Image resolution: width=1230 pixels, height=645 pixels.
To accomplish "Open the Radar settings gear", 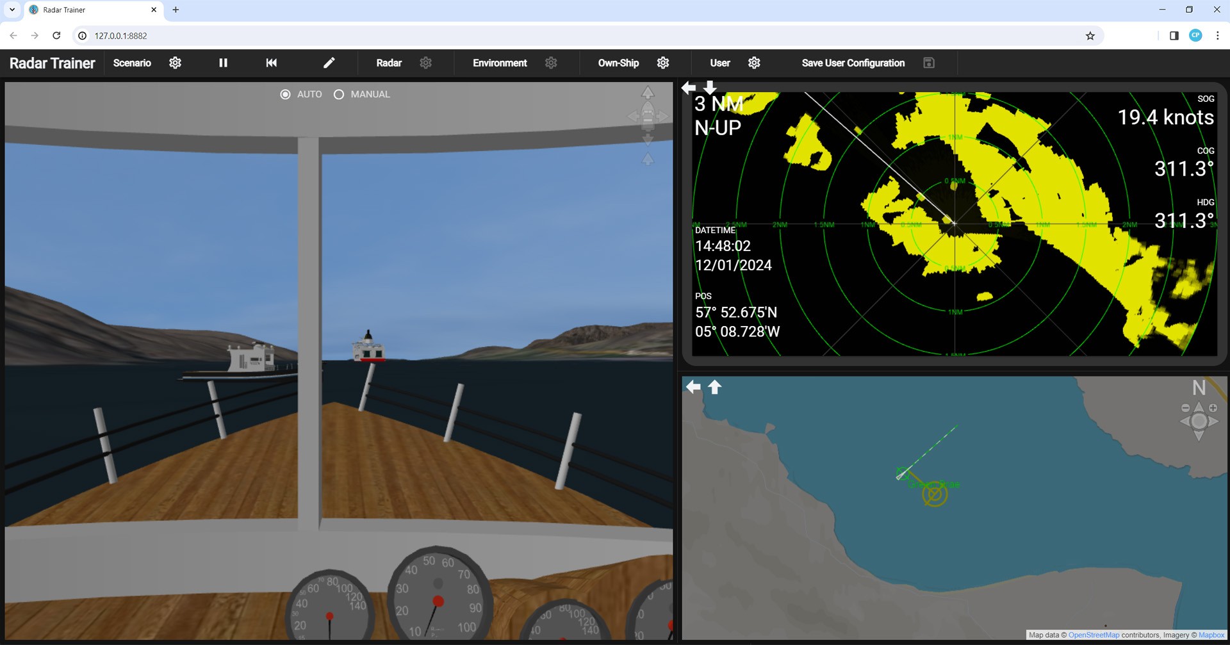I will [425, 63].
